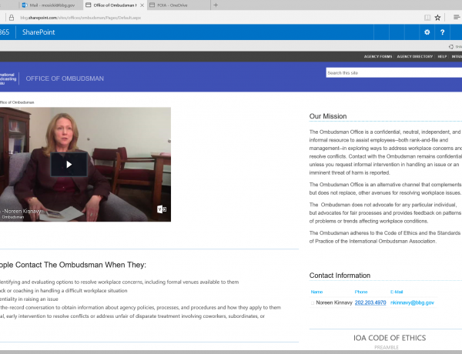462x354 pixels.
Task: Open SharePoint settings gear
Action: [x=427, y=32]
